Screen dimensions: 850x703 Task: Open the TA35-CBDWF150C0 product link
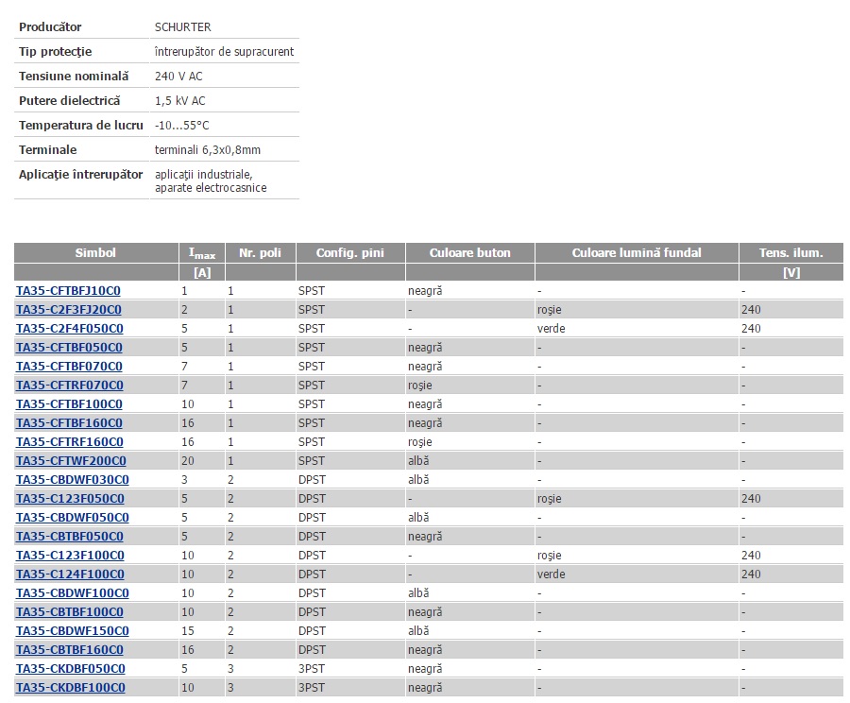(x=73, y=631)
